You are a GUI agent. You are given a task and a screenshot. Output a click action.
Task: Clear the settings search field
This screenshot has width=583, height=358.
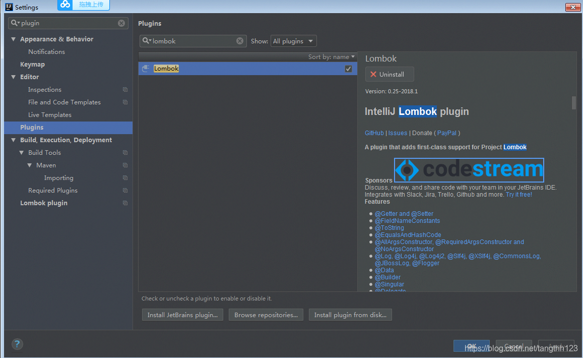click(x=121, y=23)
